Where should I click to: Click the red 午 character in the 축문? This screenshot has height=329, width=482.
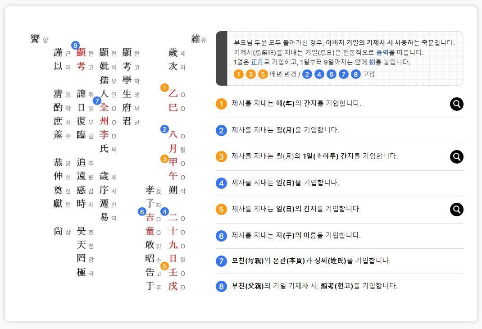click(173, 176)
